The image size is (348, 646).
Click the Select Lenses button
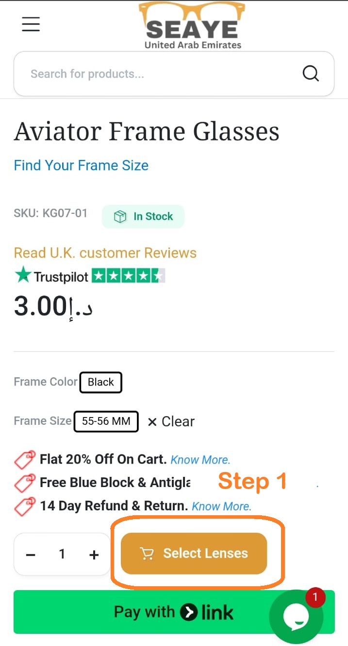point(194,553)
